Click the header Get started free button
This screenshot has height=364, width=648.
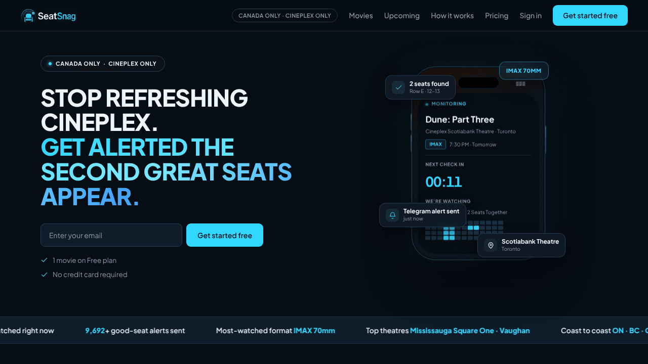point(590,16)
